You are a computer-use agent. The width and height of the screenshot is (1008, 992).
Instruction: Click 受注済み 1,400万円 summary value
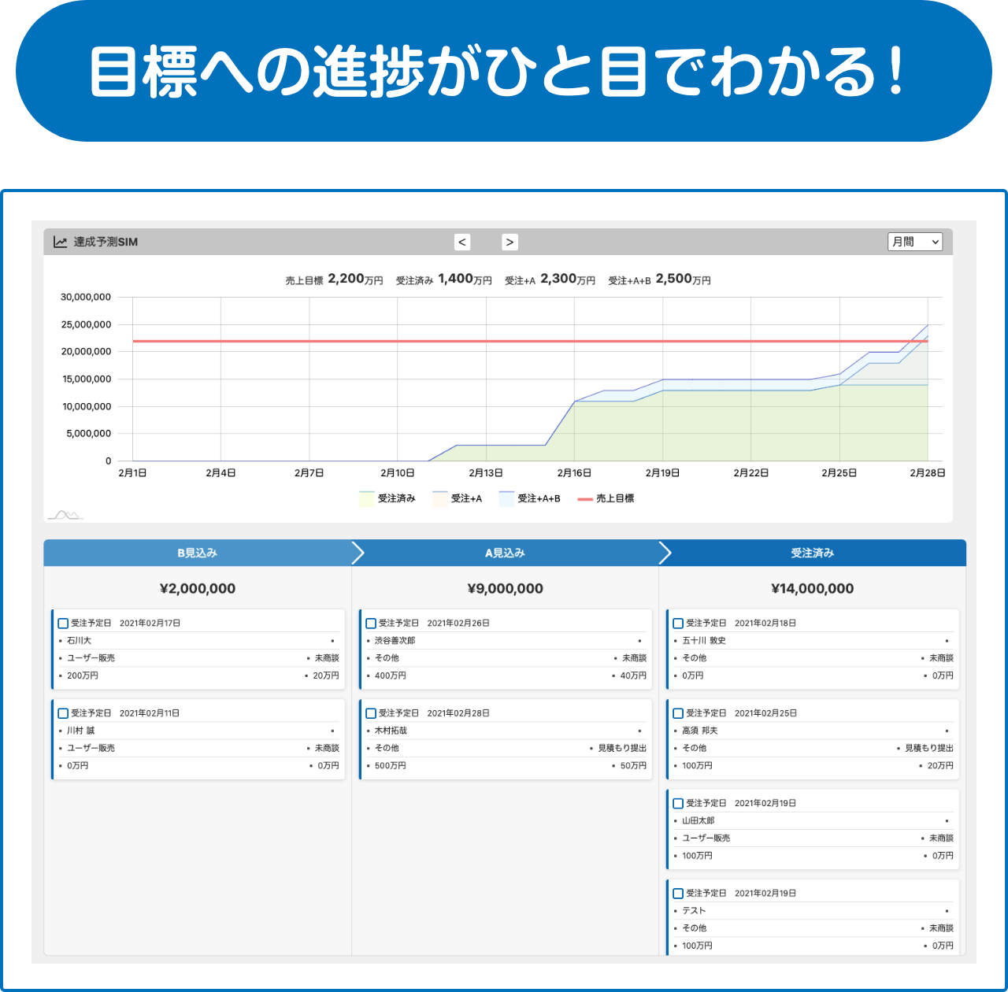pyautogui.click(x=443, y=279)
